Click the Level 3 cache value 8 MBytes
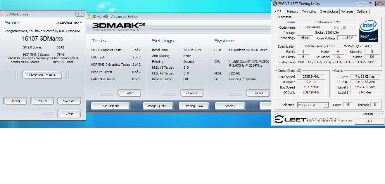Screen dimensions: 385x184 click(365, 93)
